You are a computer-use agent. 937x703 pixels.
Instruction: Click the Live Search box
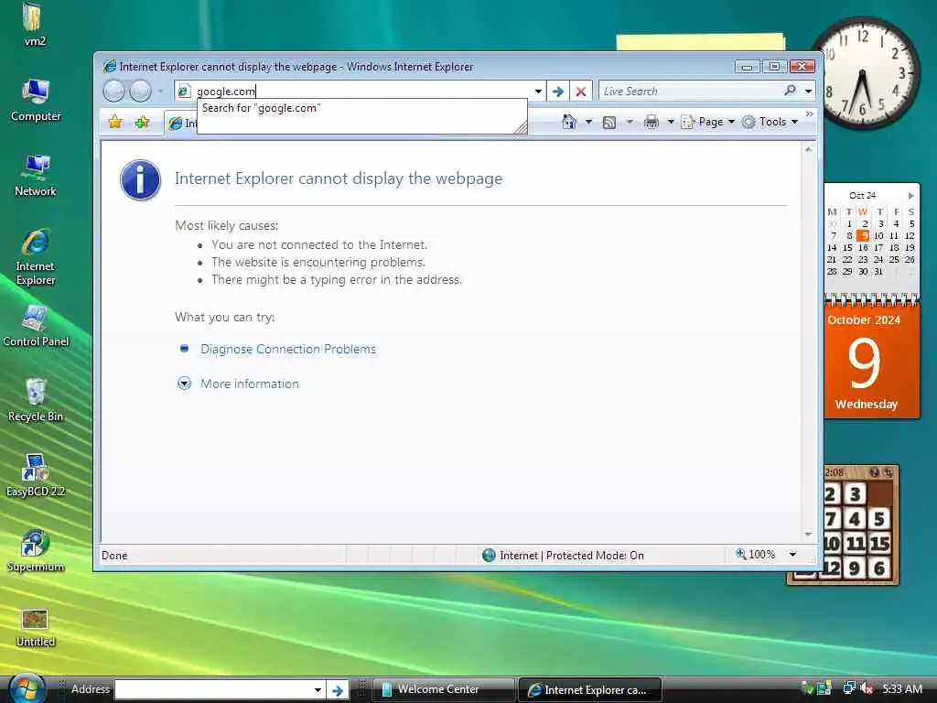click(691, 92)
